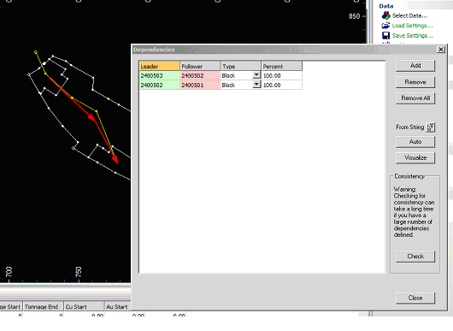Edit the Percent cell of first row
The image size is (453, 331).
(x=282, y=75)
